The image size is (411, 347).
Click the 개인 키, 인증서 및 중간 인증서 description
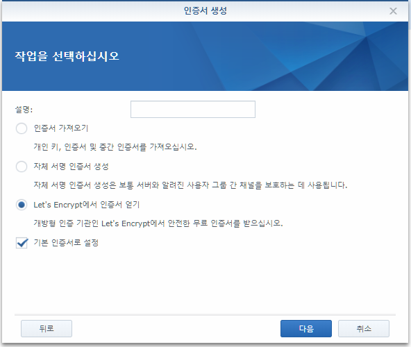pos(115,147)
